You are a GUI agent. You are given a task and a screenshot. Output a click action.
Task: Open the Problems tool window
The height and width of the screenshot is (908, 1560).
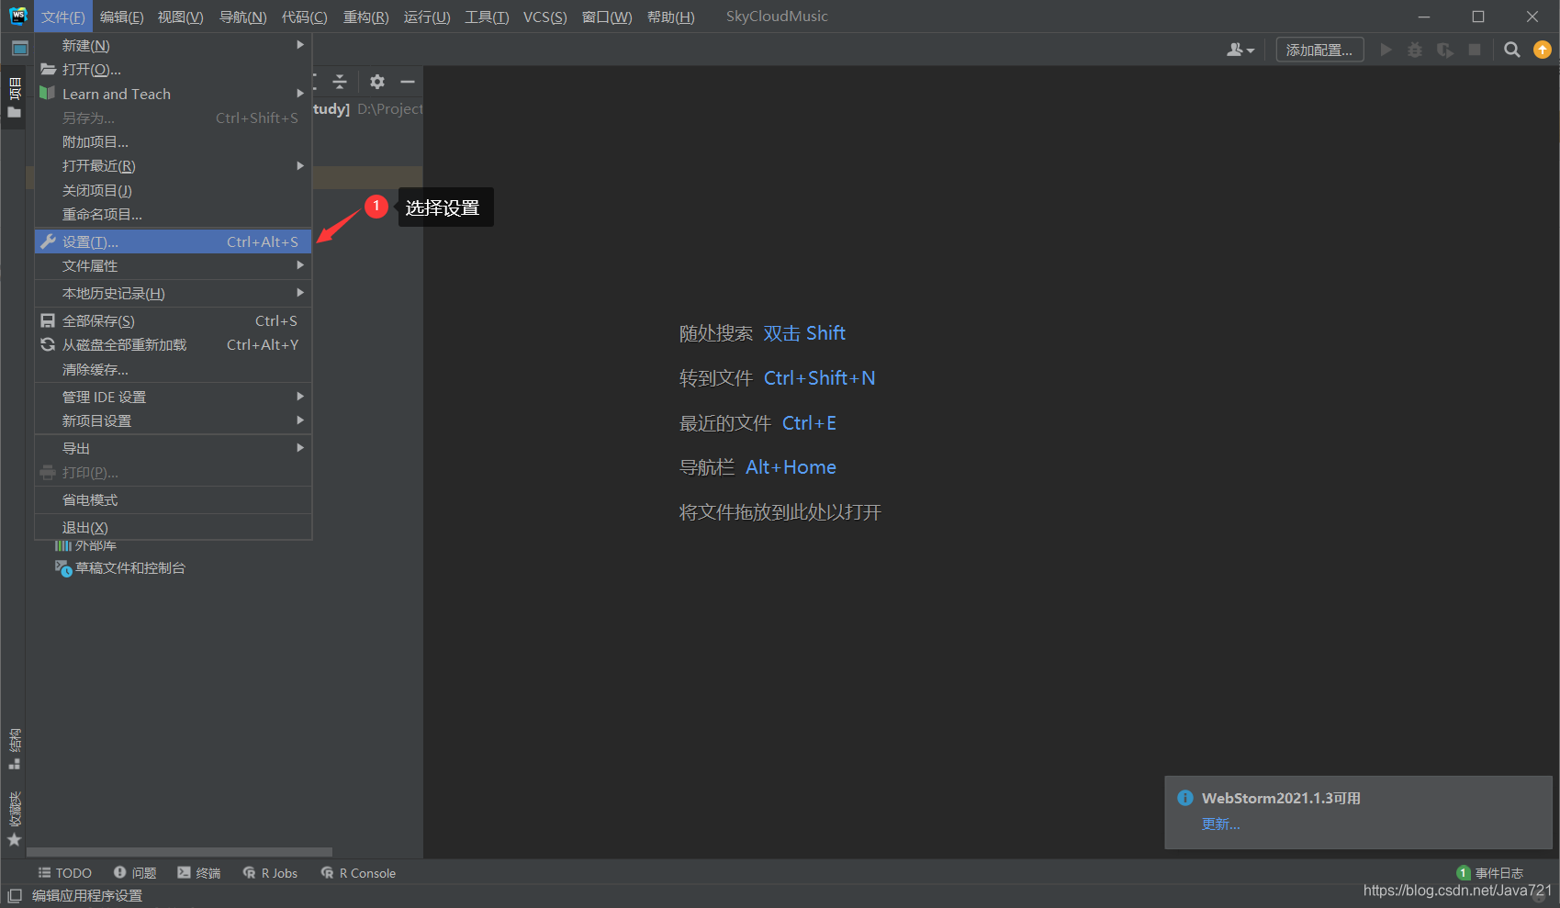point(135,873)
